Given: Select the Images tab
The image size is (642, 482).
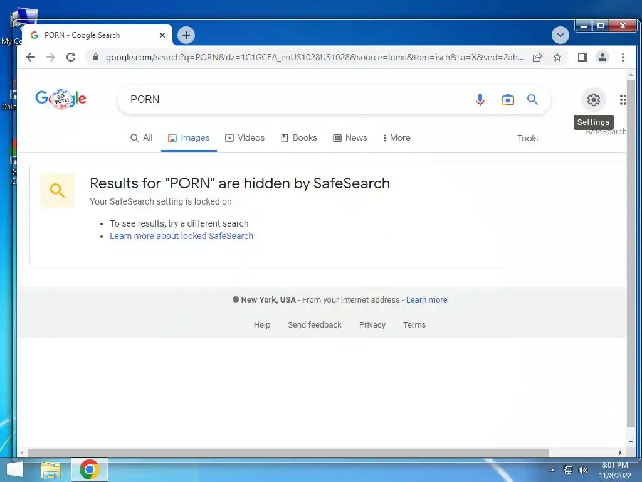Looking at the screenshot, I should tap(189, 138).
